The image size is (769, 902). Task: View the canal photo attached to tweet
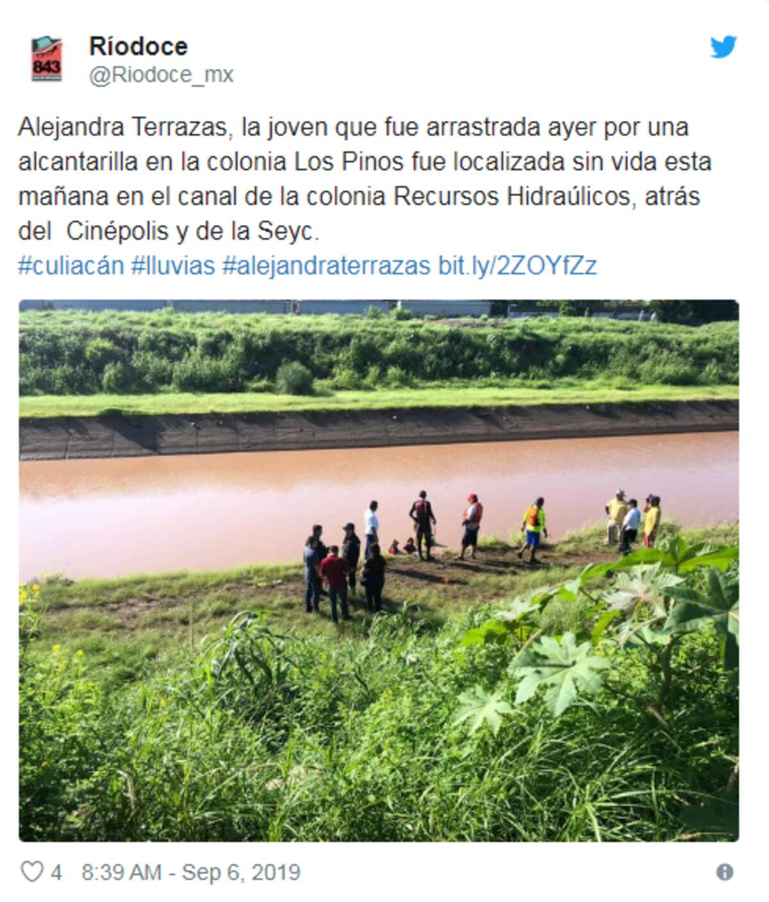379,570
